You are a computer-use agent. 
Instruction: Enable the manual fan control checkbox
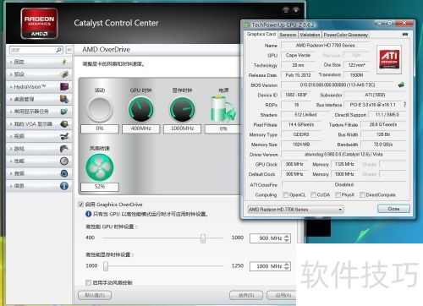88,282
